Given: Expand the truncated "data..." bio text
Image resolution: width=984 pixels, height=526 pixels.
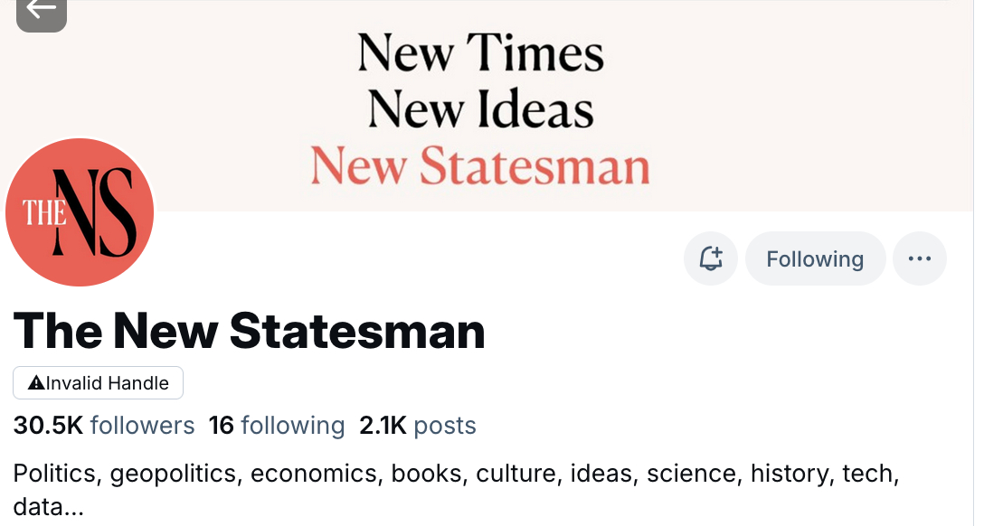Looking at the screenshot, I should click(49, 507).
